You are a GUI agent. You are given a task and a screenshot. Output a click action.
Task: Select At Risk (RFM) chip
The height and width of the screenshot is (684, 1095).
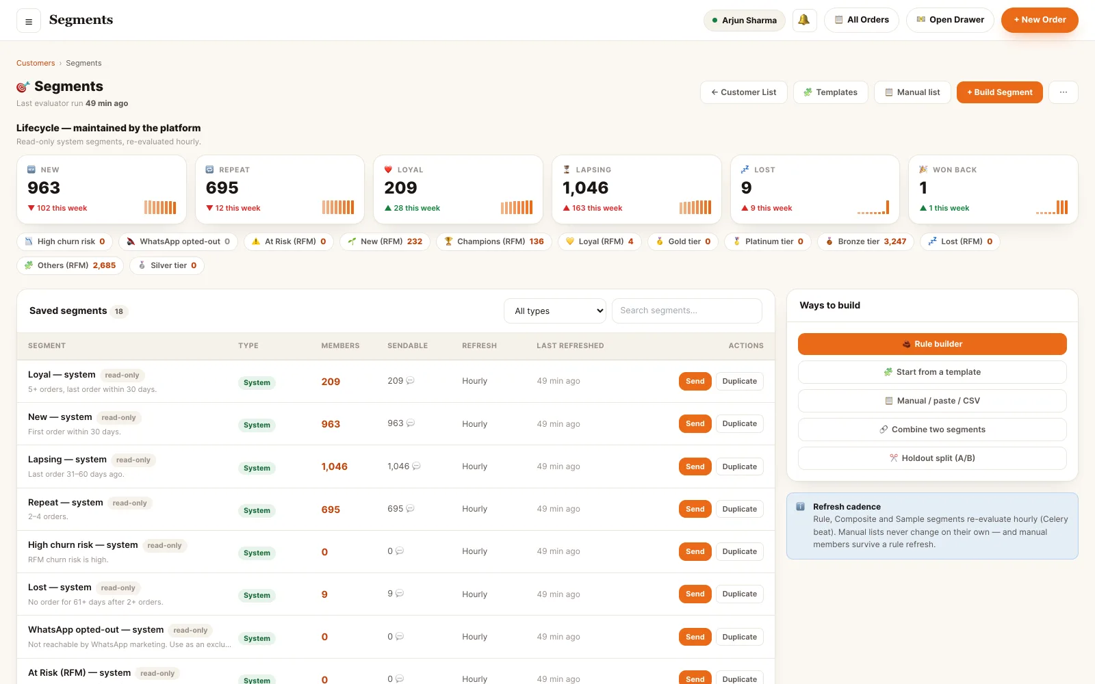289,241
